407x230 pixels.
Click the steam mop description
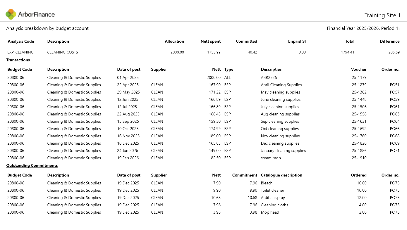coord(271,158)
